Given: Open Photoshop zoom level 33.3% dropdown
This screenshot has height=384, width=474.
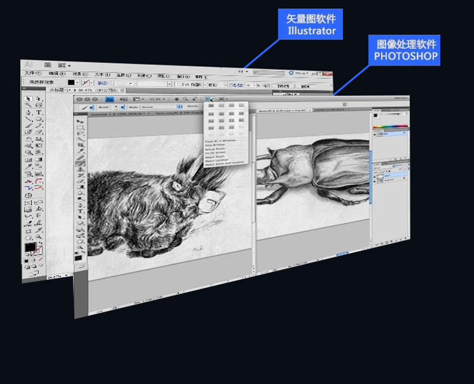Looking at the screenshot, I should click(x=164, y=99).
